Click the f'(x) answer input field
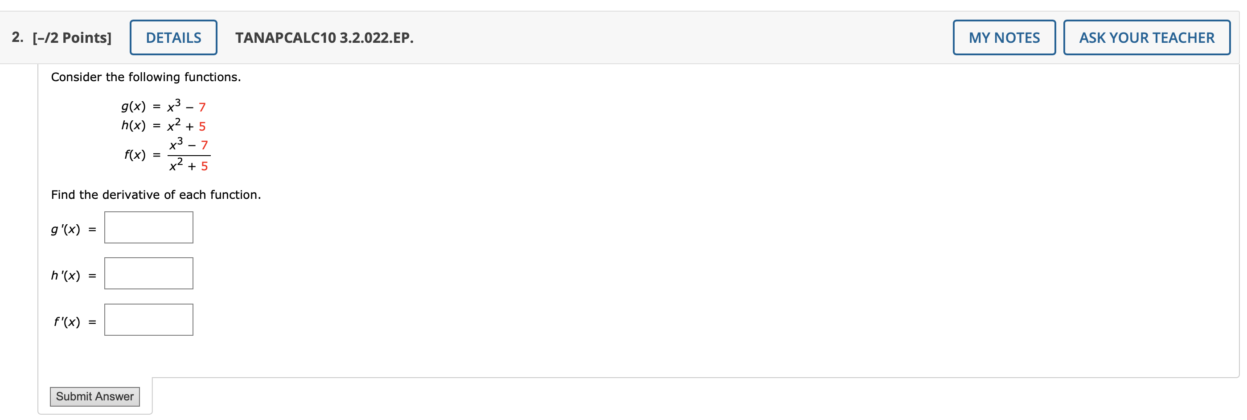Image resolution: width=1247 pixels, height=420 pixels. [148, 319]
